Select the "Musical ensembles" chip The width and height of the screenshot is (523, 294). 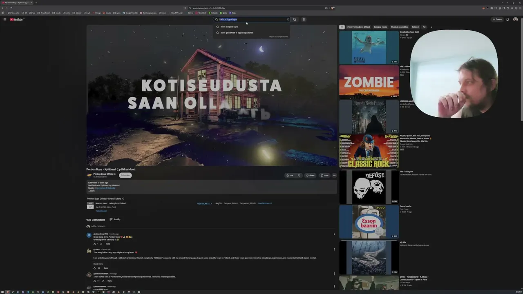coord(400,27)
